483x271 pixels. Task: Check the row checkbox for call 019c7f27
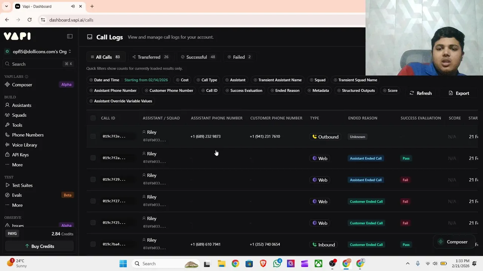coord(93,201)
